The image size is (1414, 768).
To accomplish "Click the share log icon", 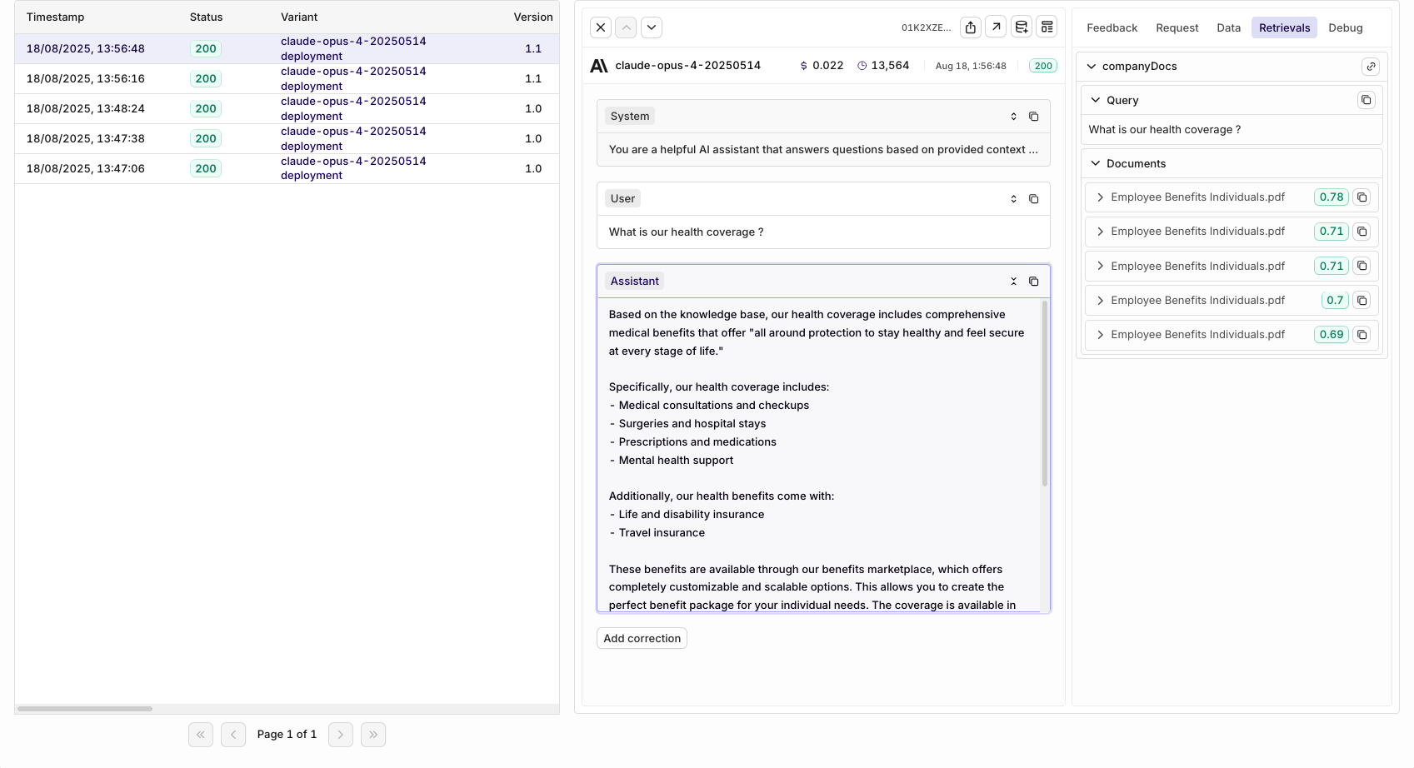I will coord(971,27).
